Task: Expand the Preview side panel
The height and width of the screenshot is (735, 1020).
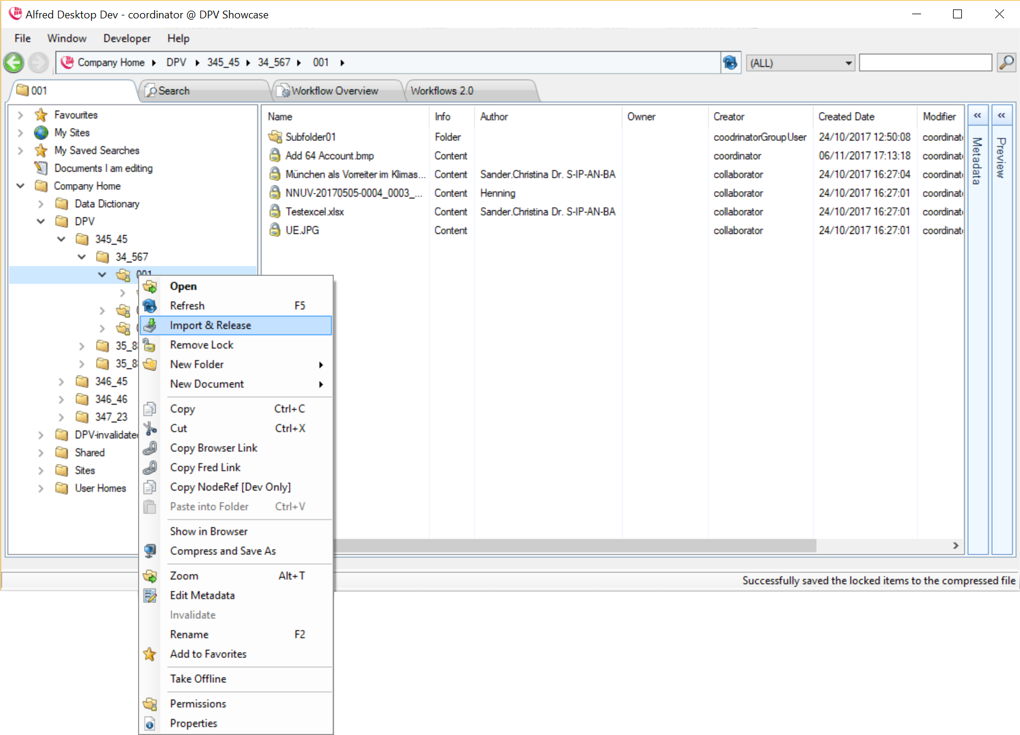Action: point(1001,116)
